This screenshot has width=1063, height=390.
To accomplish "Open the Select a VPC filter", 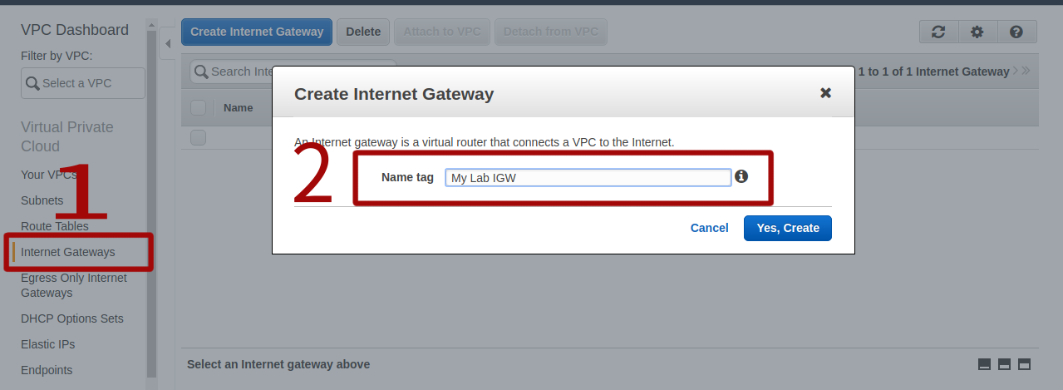I will pos(83,83).
